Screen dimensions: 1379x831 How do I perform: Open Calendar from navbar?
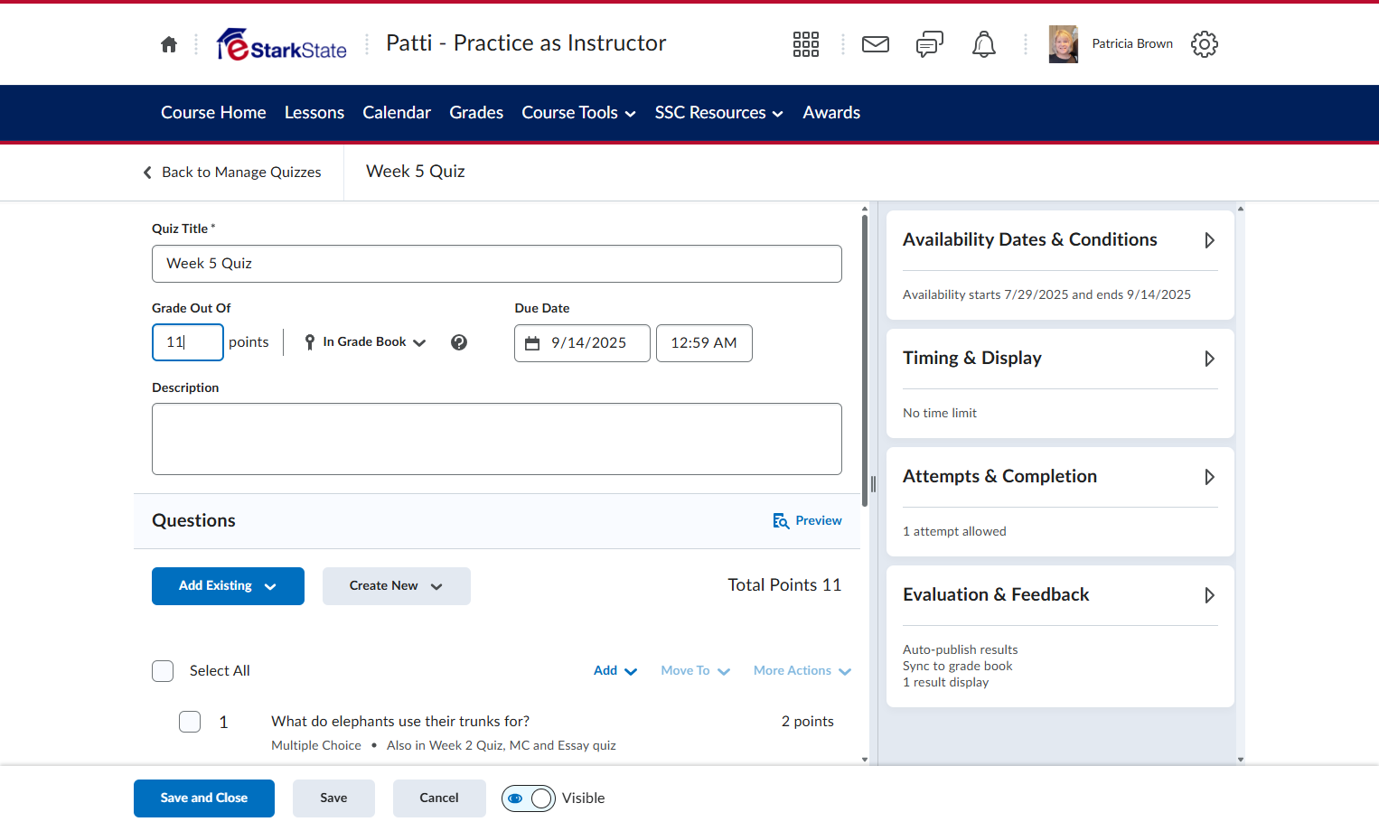[397, 113]
